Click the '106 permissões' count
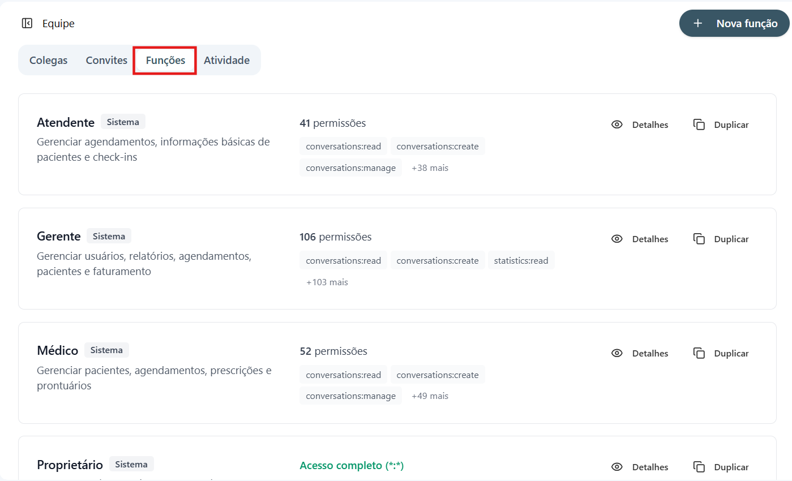This screenshot has width=792, height=481. click(x=336, y=237)
